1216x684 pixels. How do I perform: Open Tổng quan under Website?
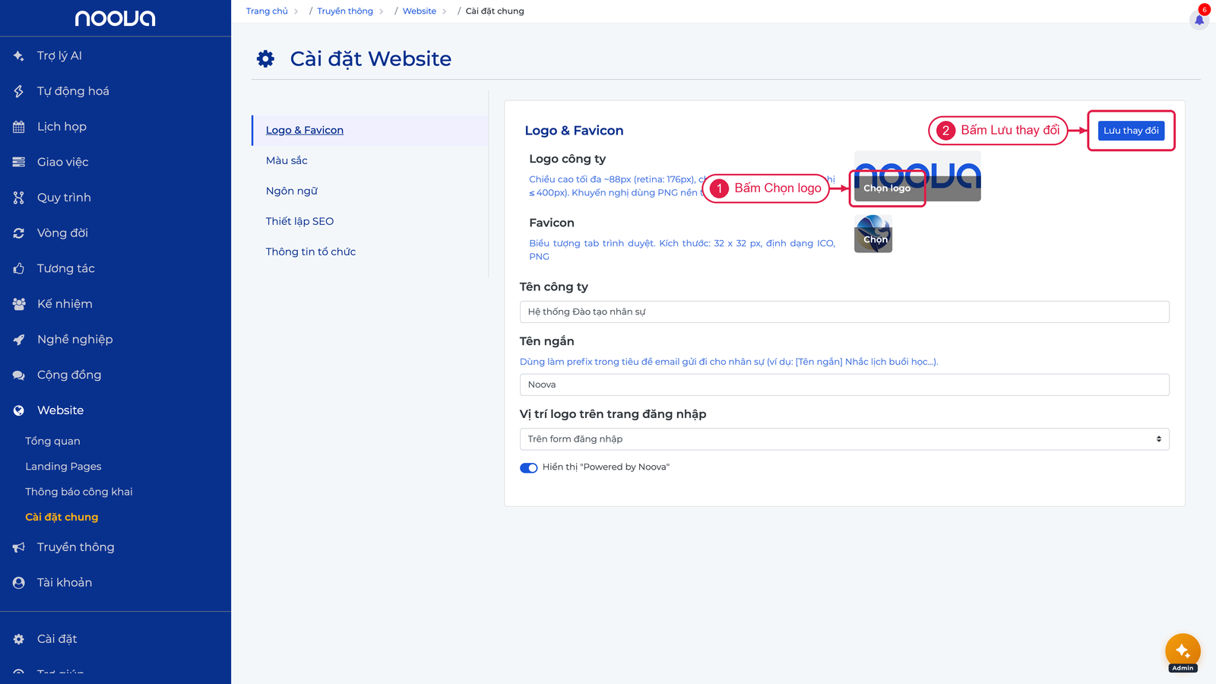tap(52, 441)
